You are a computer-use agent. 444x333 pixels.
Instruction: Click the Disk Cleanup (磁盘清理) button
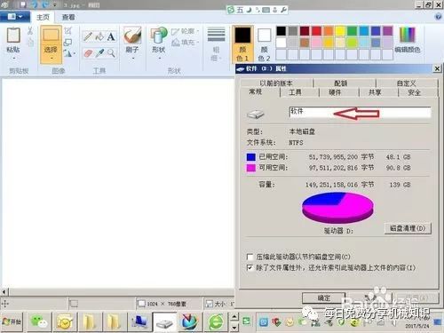pos(408,228)
